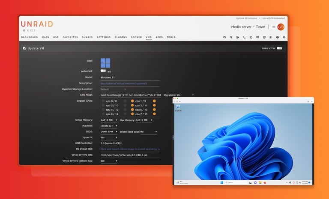Viewport: 329px width, 199px height.
Task: Click the Update VM header icon
Action: point(24,48)
